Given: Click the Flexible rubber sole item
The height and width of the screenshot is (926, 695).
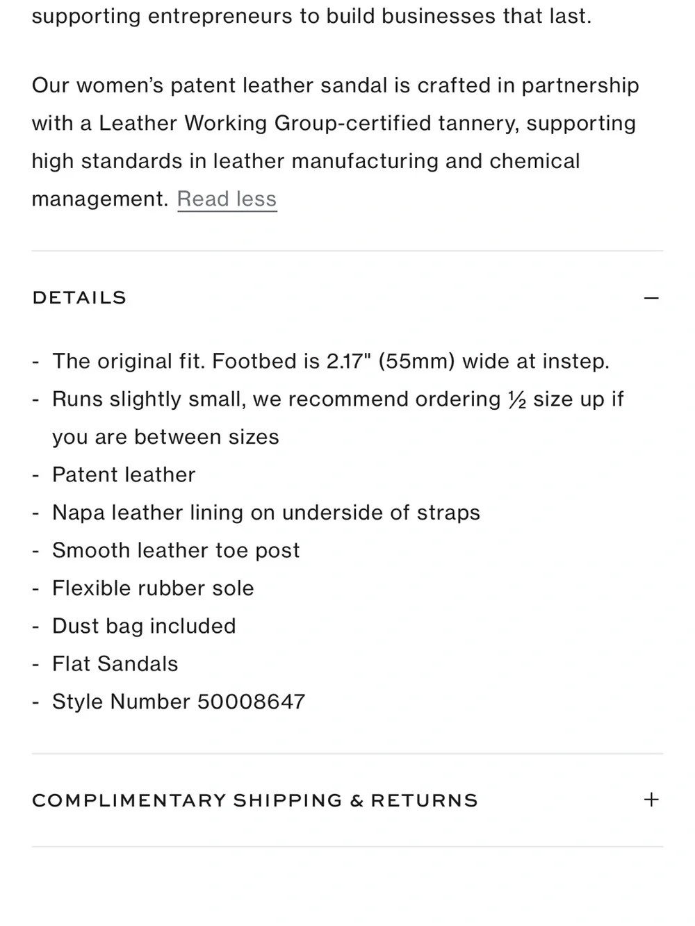Looking at the screenshot, I should tap(153, 588).
